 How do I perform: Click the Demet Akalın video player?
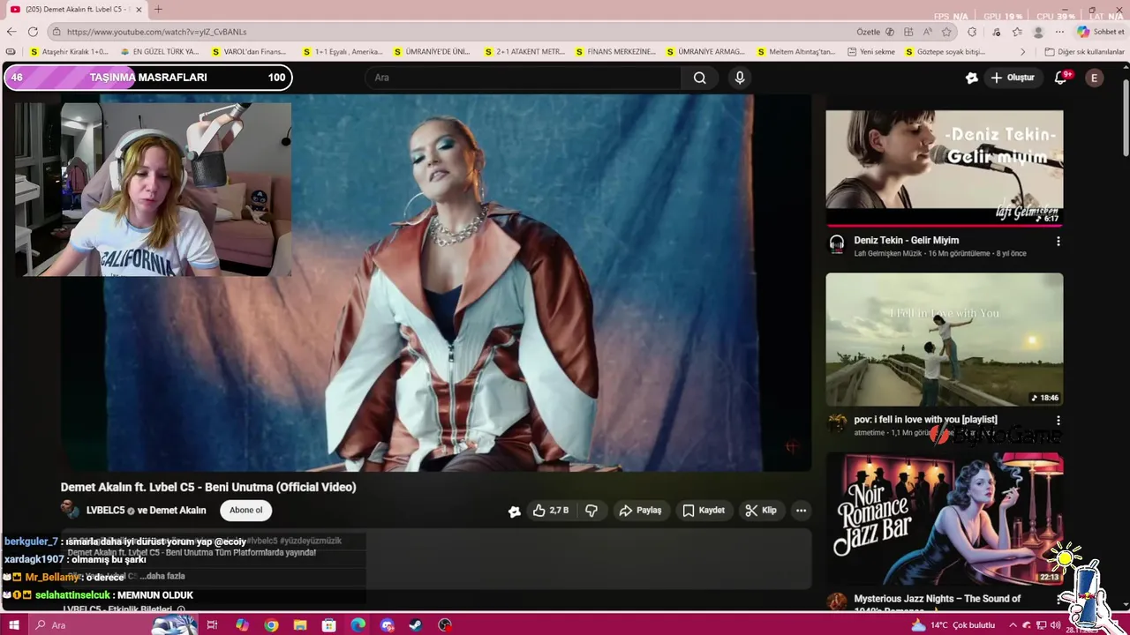[x=435, y=284]
